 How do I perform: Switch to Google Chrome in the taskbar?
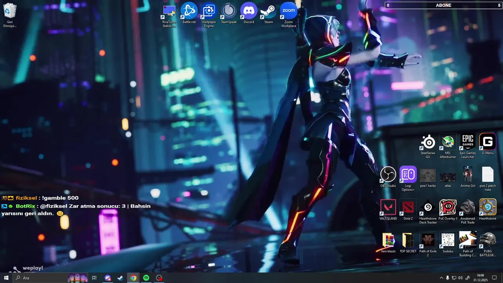[x=133, y=278]
